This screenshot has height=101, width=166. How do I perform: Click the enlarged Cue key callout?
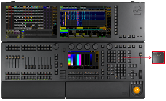pyautogui.click(x=158, y=58)
